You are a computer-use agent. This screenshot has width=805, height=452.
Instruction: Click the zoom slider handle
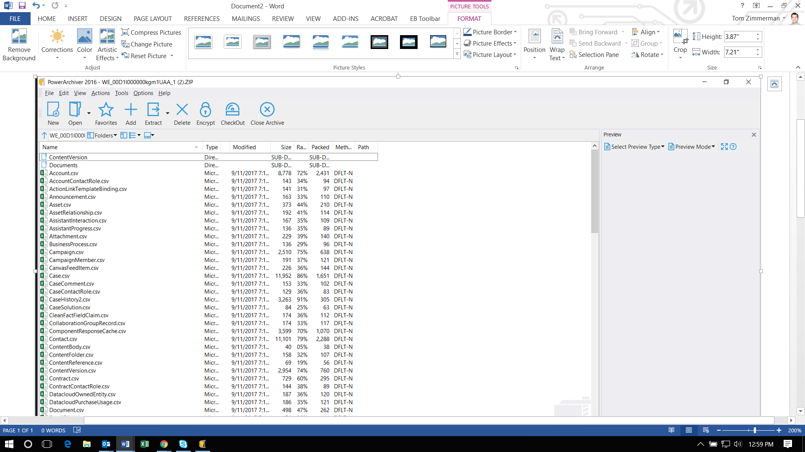[x=755, y=430]
